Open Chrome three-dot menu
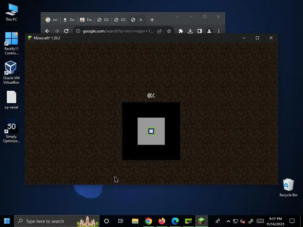The image size is (303, 227). [219, 31]
